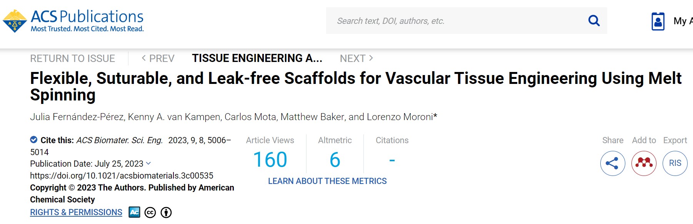Click the DOI link for the article

pos(122,176)
